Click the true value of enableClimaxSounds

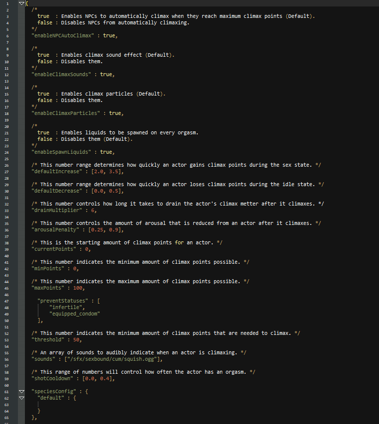[x=106, y=74]
